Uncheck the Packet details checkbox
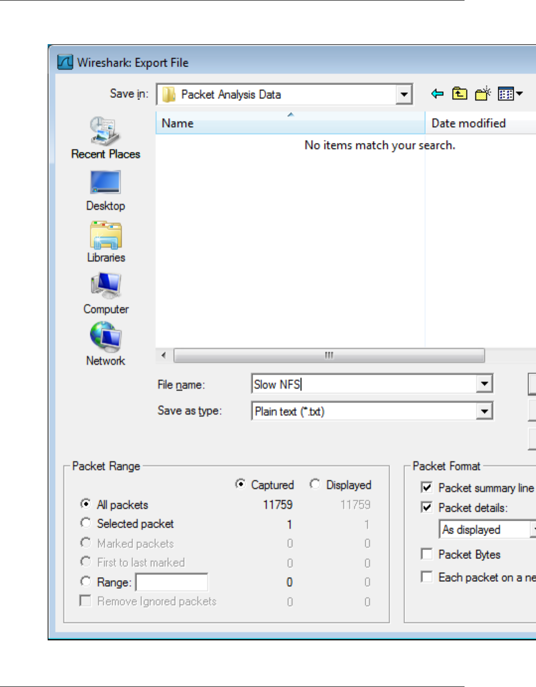Image resolution: width=536 pixels, height=687 pixels. 426,507
